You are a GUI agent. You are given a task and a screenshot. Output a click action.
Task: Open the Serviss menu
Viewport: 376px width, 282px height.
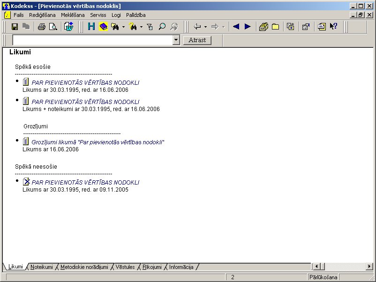pyautogui.click(x=98, y=15)
